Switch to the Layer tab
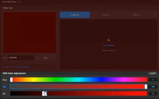The width and height of the screenshot is (159, 99). (75, 15)
